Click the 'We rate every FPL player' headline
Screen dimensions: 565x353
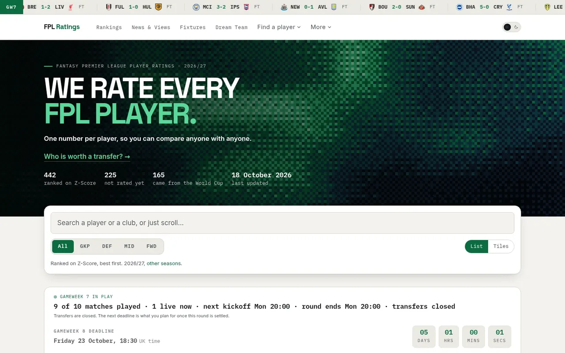(142, 101)
